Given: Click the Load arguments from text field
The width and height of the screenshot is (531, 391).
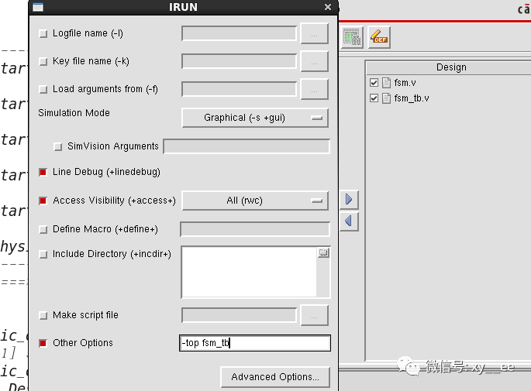Looking at the screenshot, I should point(239,89).
